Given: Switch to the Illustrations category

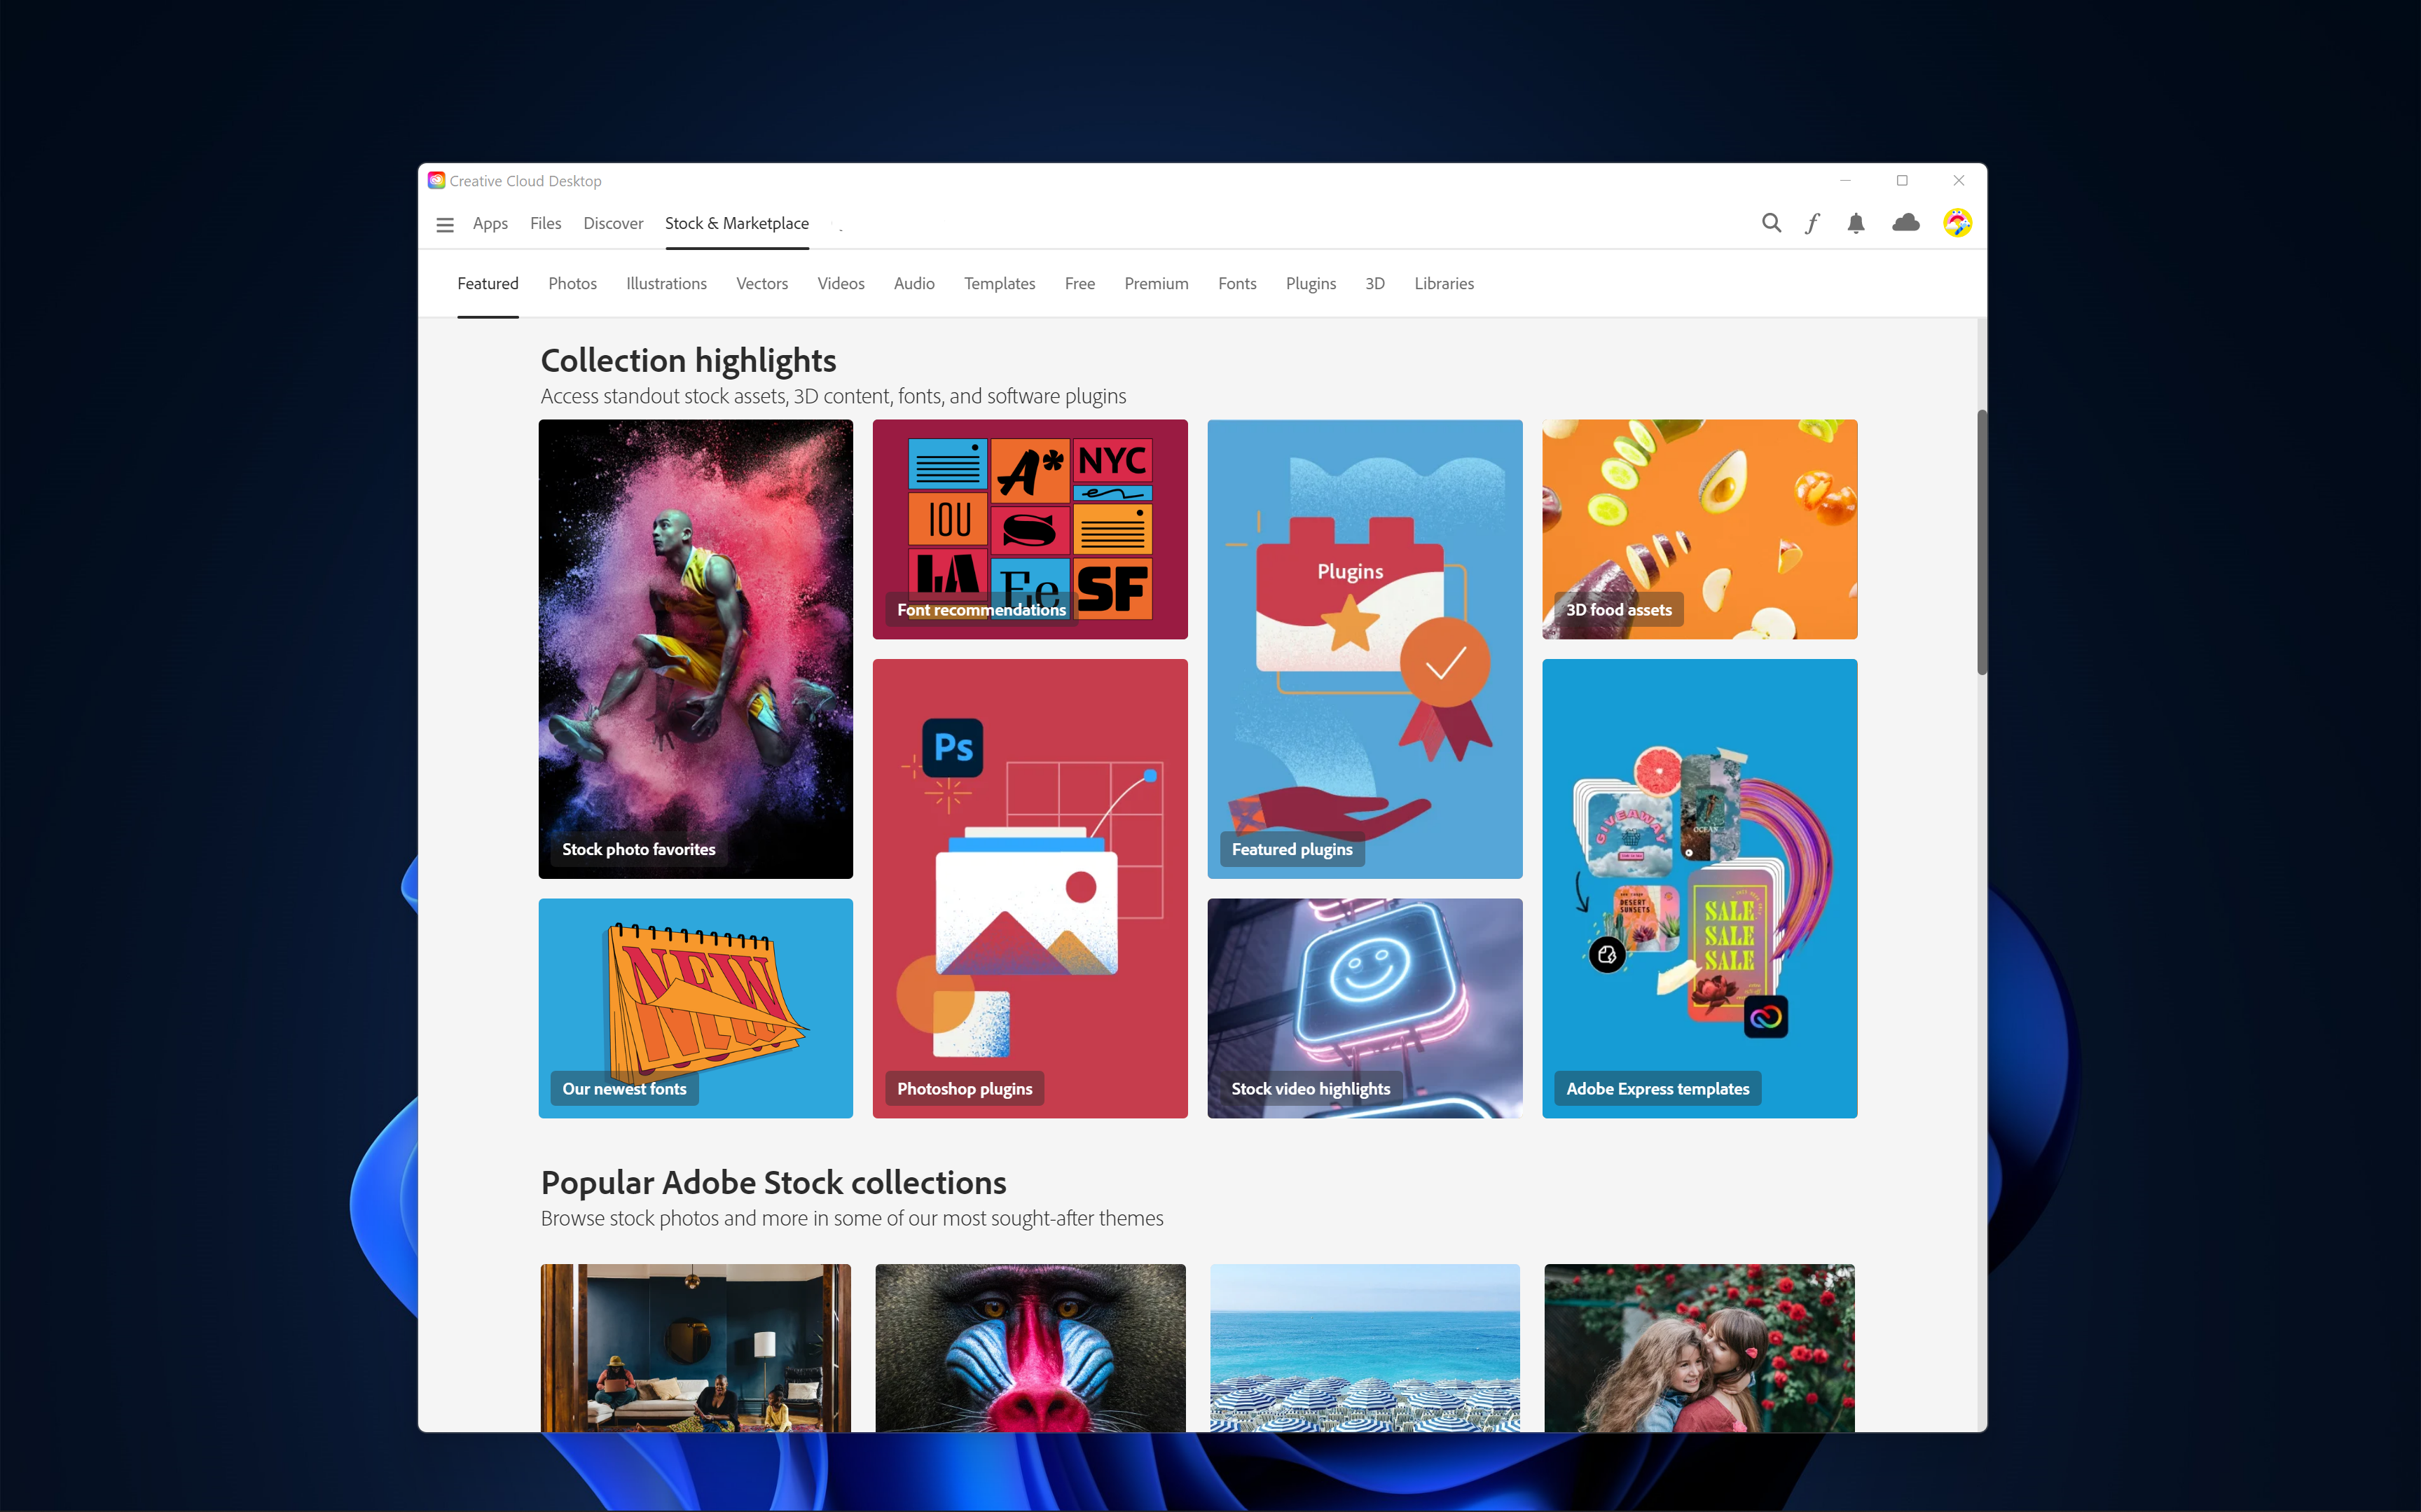Looking at the screenshot, I should 666,283.
